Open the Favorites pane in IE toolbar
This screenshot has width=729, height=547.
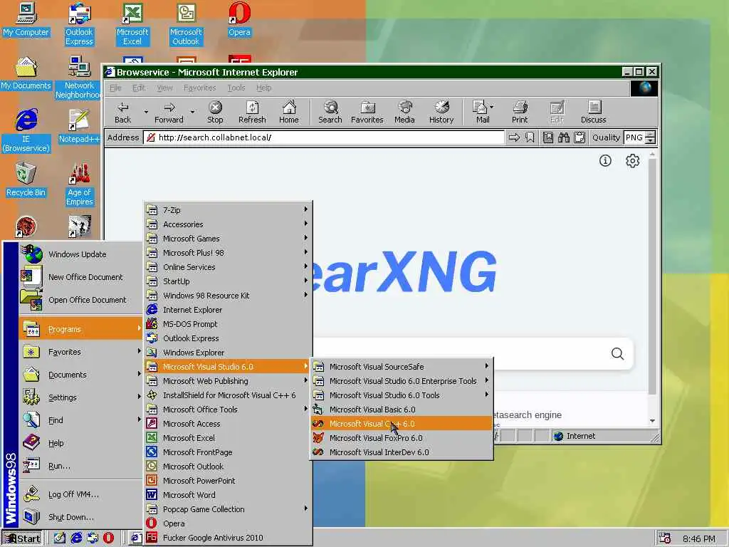point(367,113)
